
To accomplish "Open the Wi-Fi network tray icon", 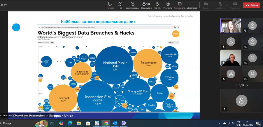I will point(229,123).
